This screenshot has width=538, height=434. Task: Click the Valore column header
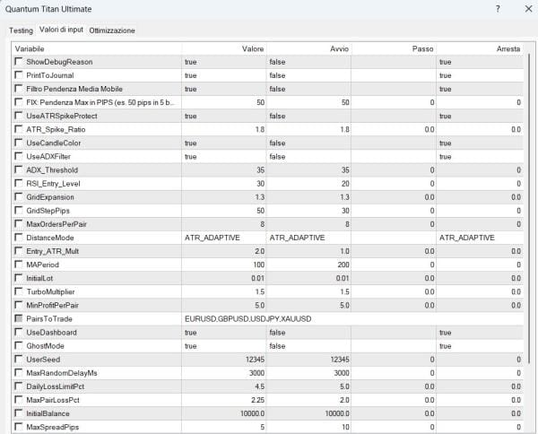coord(224,48)
